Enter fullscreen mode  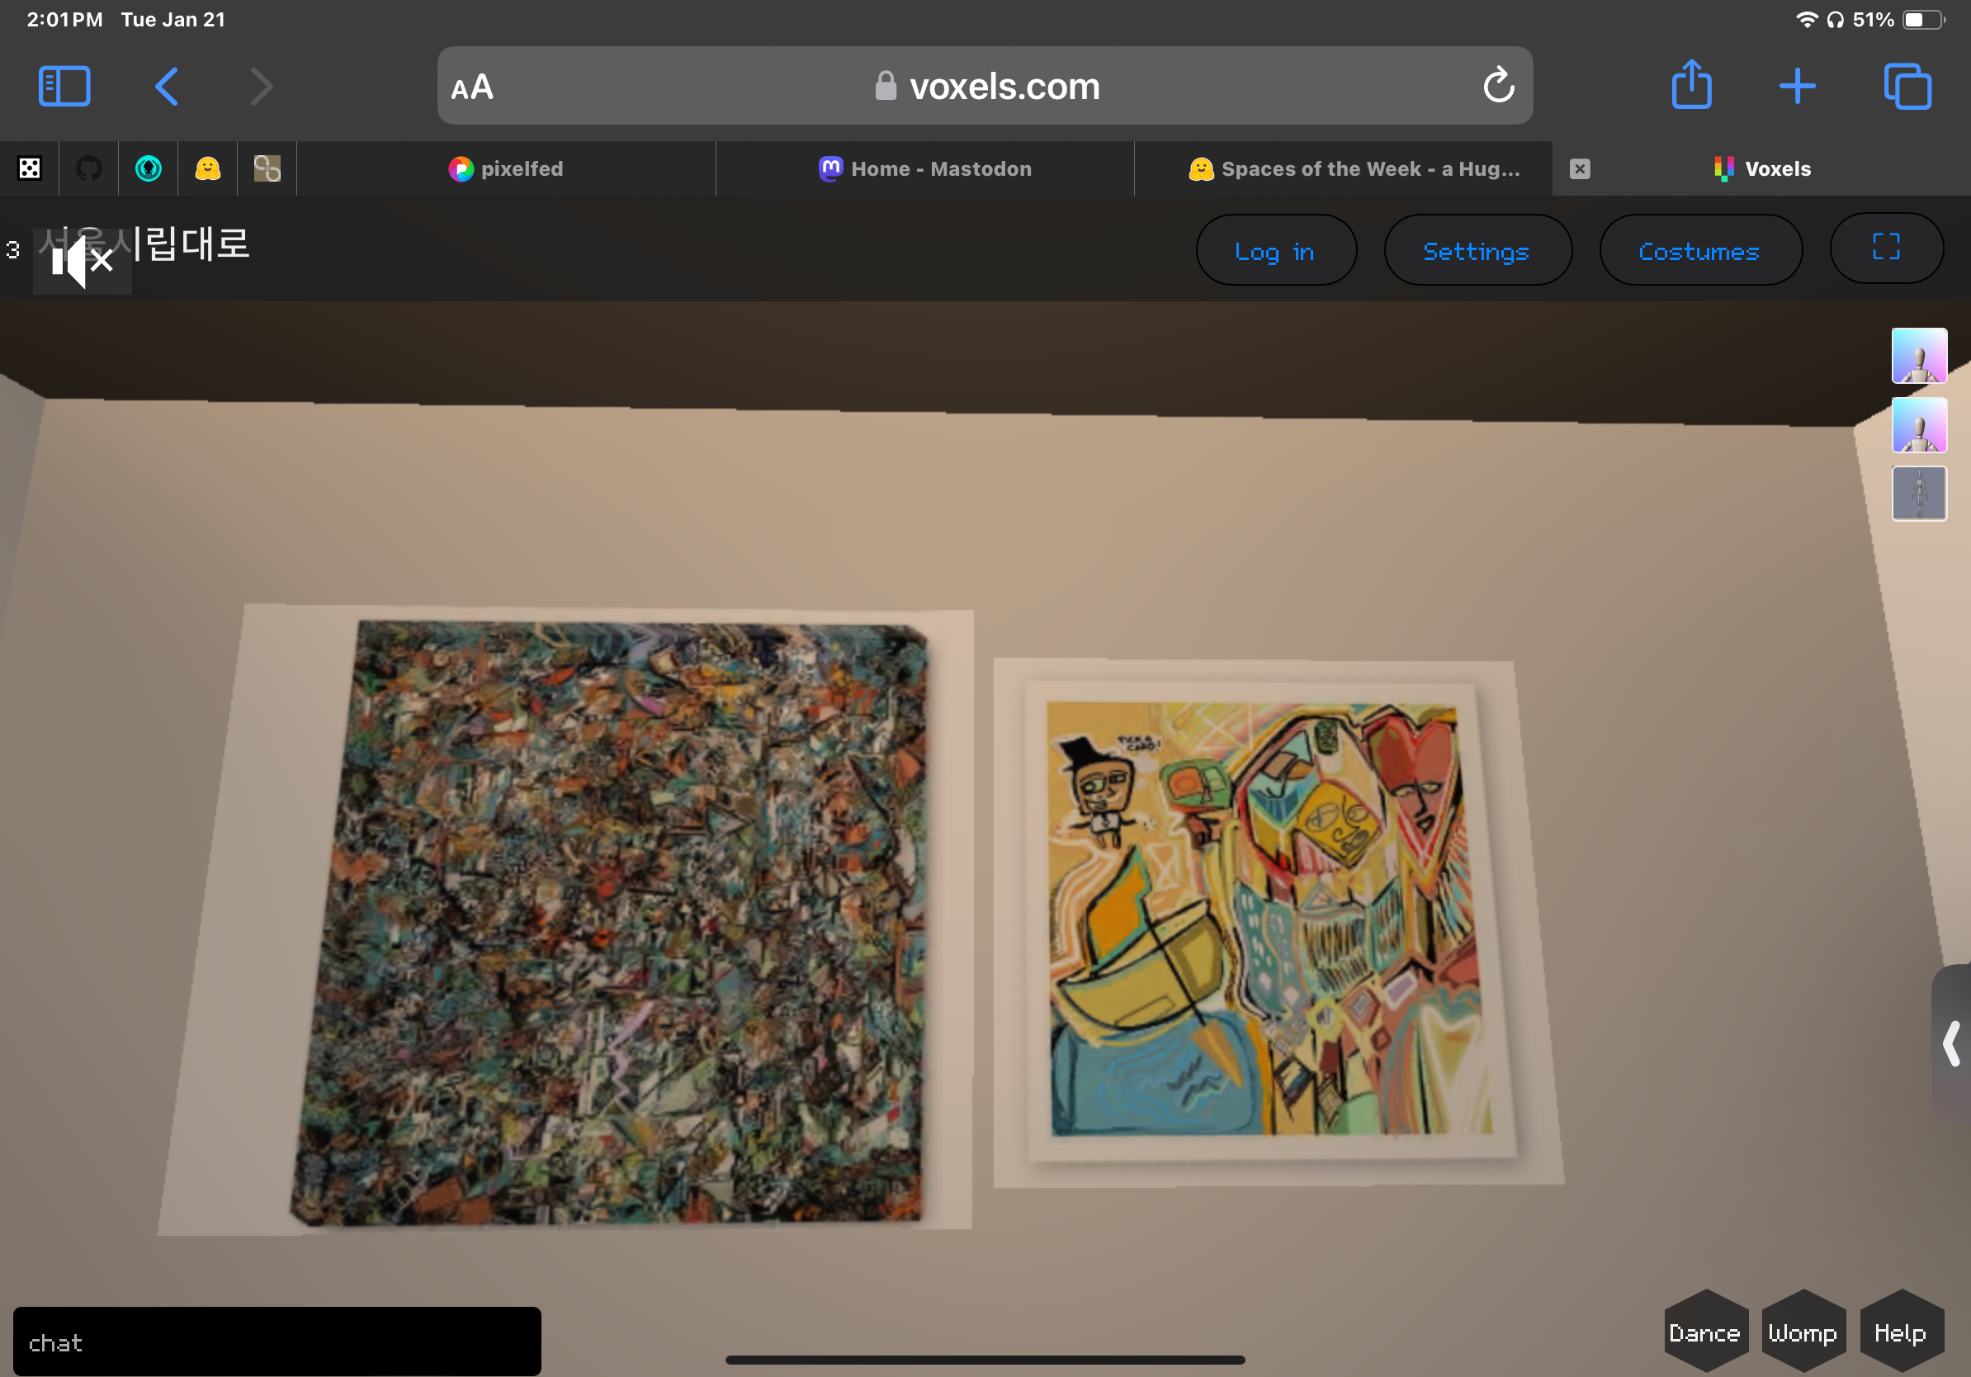(1886, 248)
